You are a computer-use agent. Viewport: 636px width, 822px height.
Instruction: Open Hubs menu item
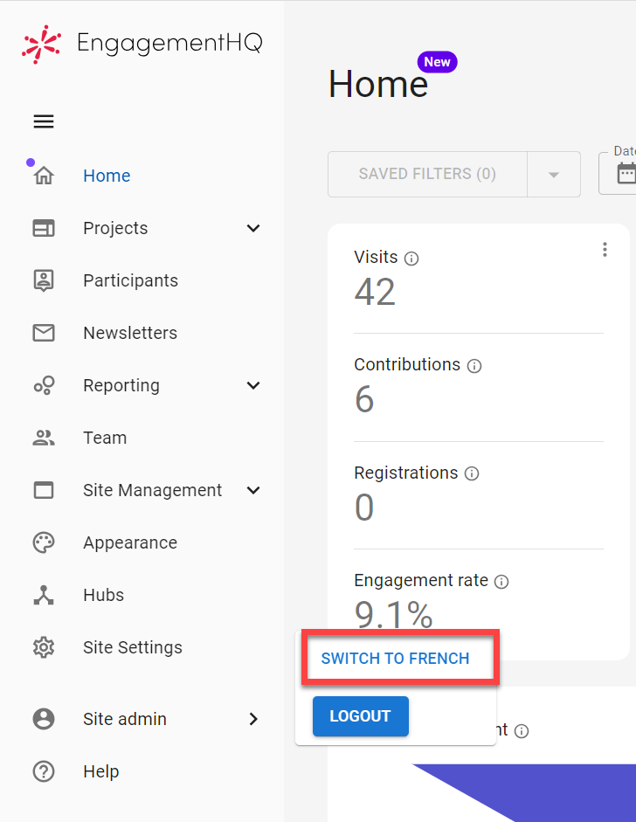pos(104,595)
